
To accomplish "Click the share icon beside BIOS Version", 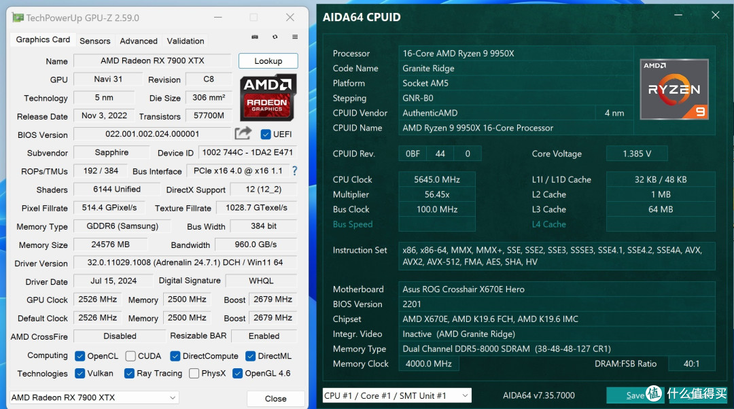I will [x=243, y=134].
